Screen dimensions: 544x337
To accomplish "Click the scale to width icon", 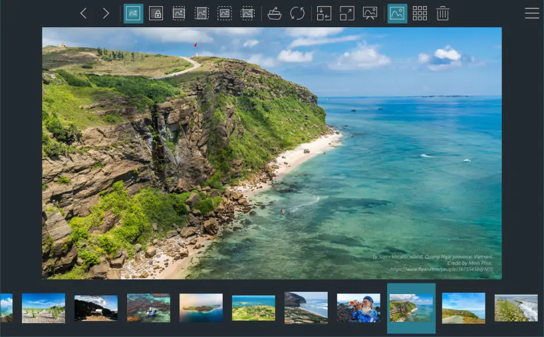I will click(x=179, y=13).
